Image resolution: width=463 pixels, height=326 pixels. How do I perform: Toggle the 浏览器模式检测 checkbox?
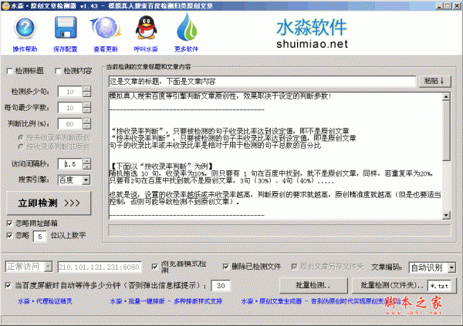pos(155,267)
